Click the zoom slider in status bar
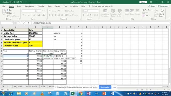Viewport: 171px width, 96px height. (158, 90)
